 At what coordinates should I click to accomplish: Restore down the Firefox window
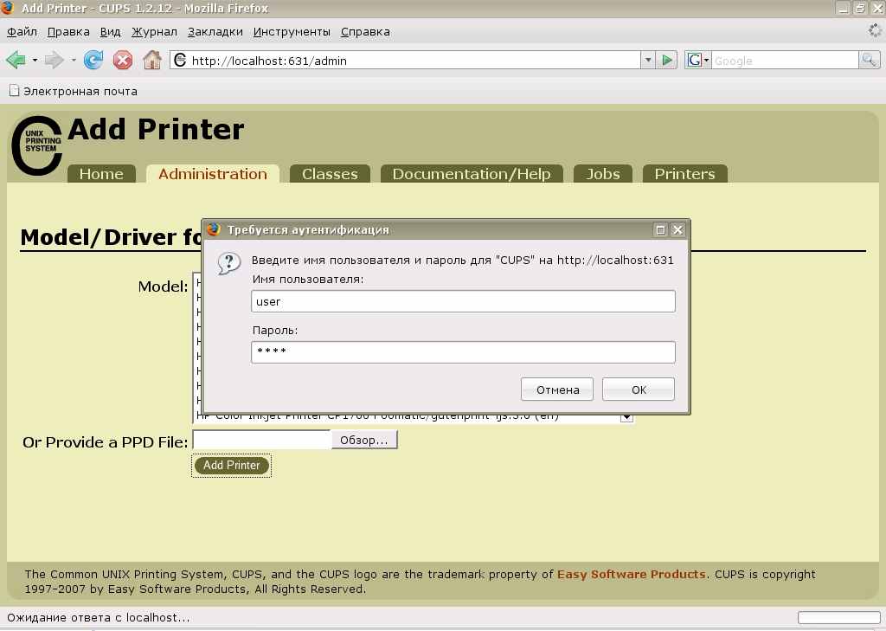[x=860, y=8]
